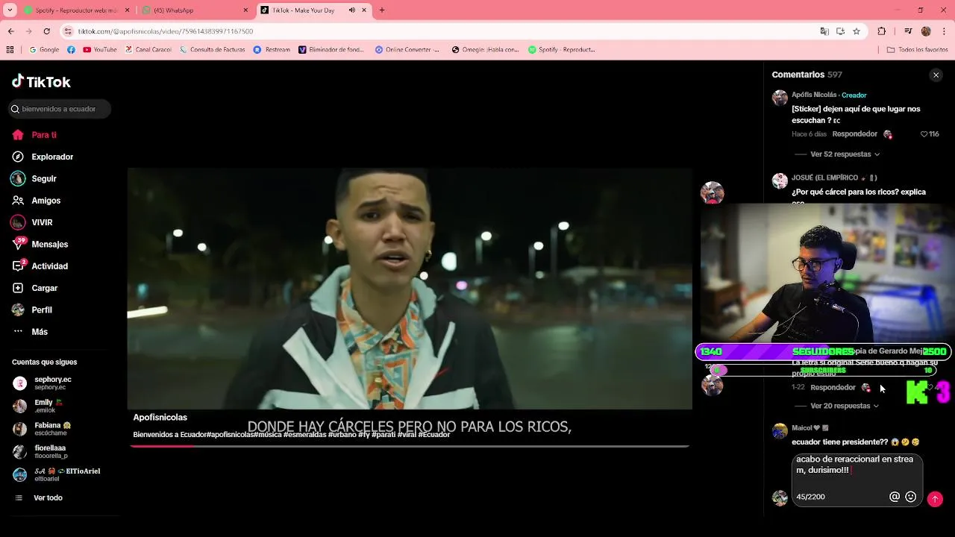Reply to Apófis Nicolás's sticker comment
955x537 pixels.
tap(855, 134)
